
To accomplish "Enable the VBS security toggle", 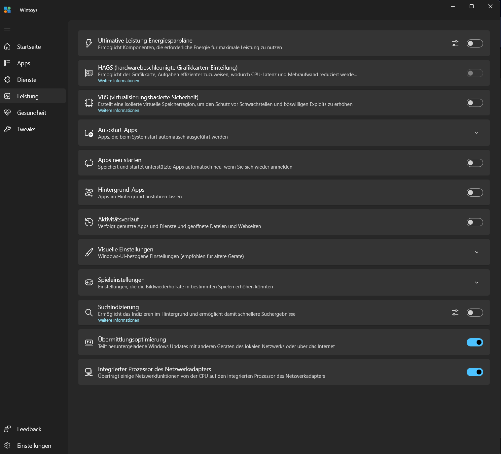I will point(475,103).
